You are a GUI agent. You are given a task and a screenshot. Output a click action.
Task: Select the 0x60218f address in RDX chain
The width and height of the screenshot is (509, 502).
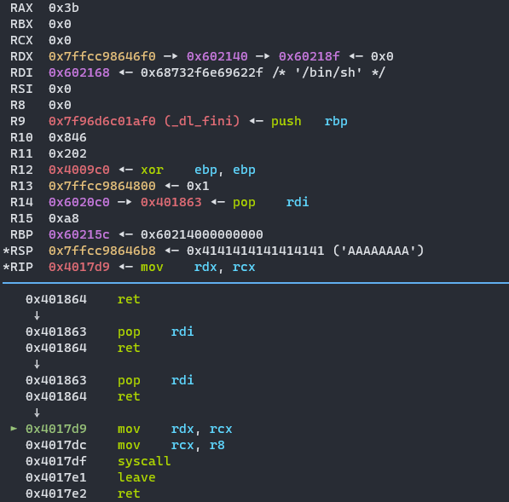(x=309, y=56)
